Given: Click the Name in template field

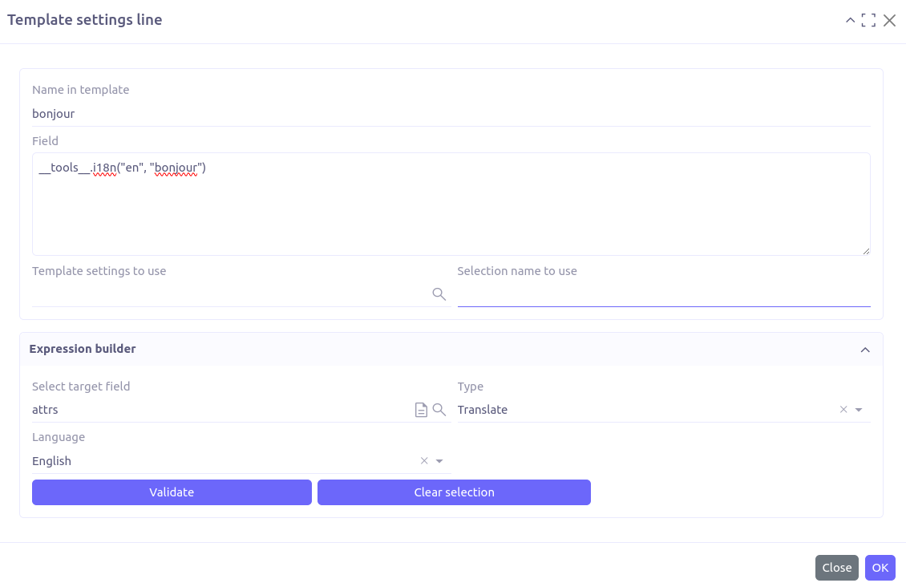Looking at the screenshot, I should (x=451, y=114).
